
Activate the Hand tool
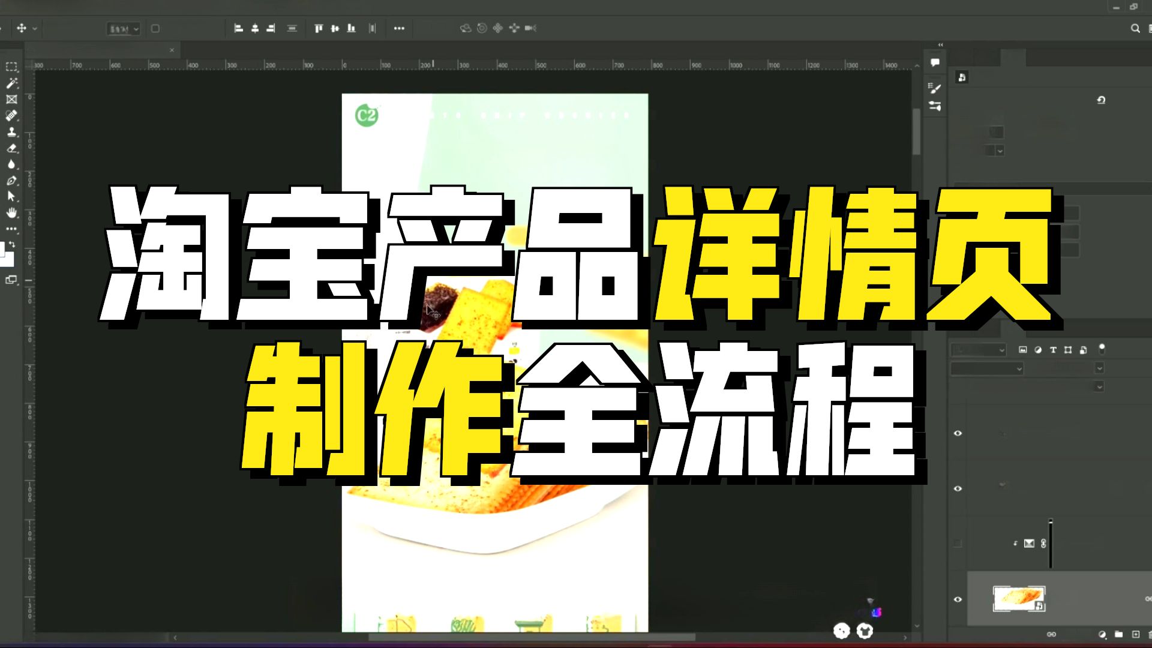pyautogui.click(x=11, y=213)
